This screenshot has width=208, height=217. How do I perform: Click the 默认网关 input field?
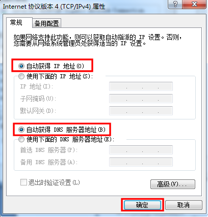pos(141,111)
